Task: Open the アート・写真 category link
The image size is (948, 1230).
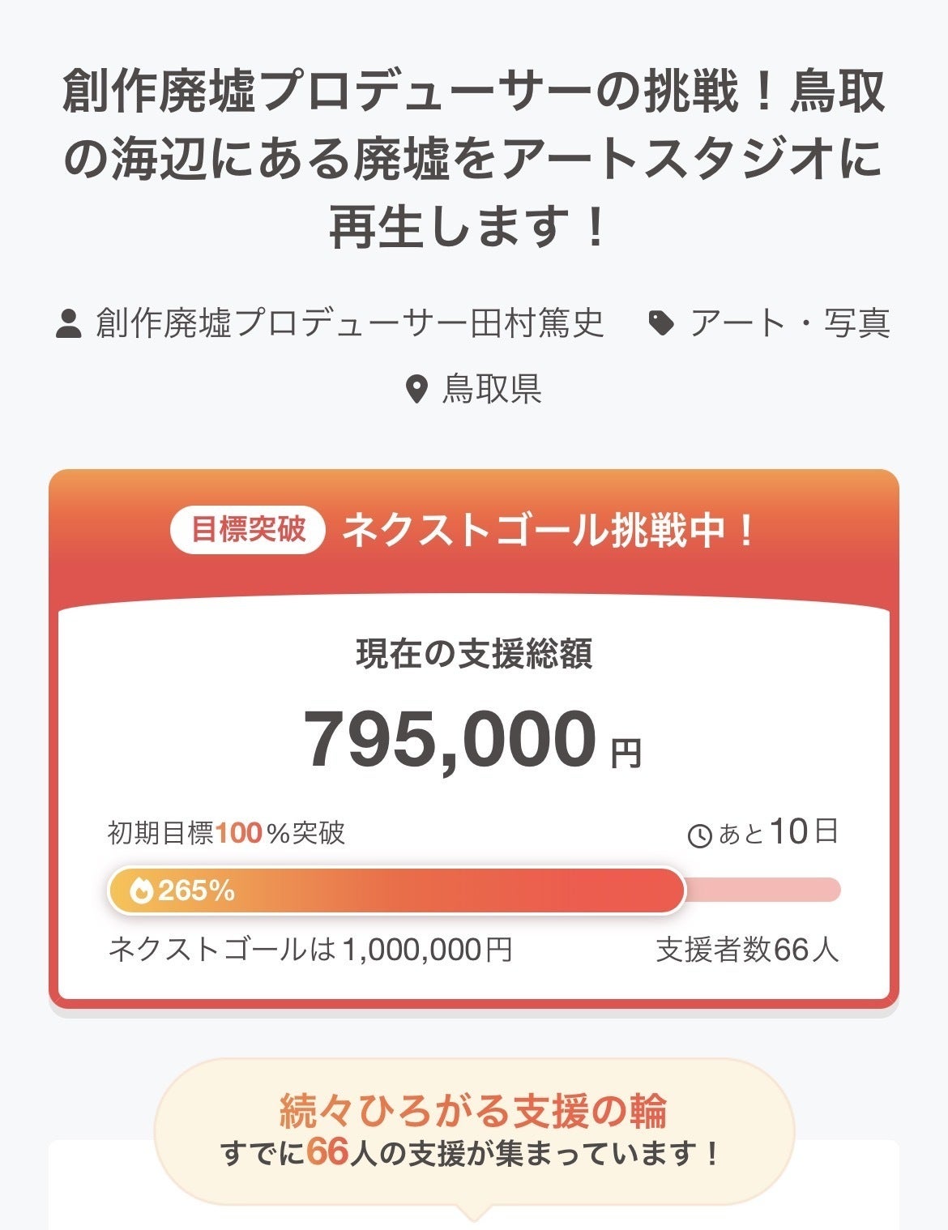Action: tap(790, 323)
